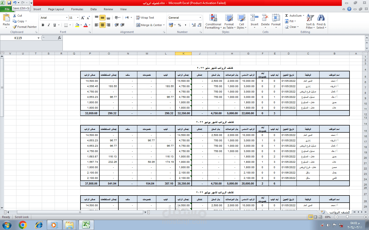Expand the General number format dropdown
This screenshot has height=230, width=369.
point(200,18)
